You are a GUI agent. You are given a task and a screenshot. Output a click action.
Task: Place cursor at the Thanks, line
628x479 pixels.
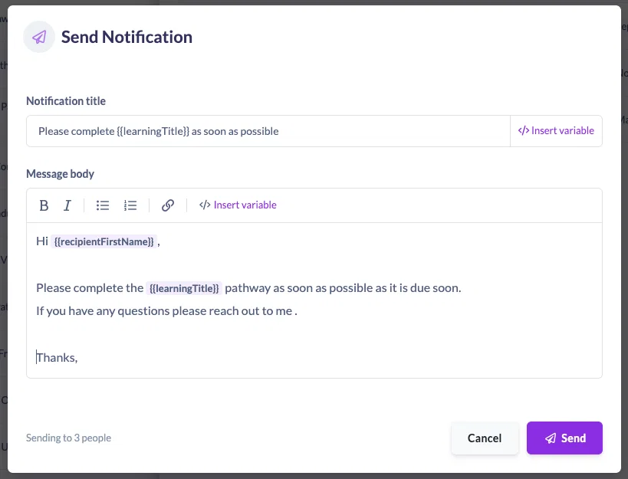[x=57, y=357]
